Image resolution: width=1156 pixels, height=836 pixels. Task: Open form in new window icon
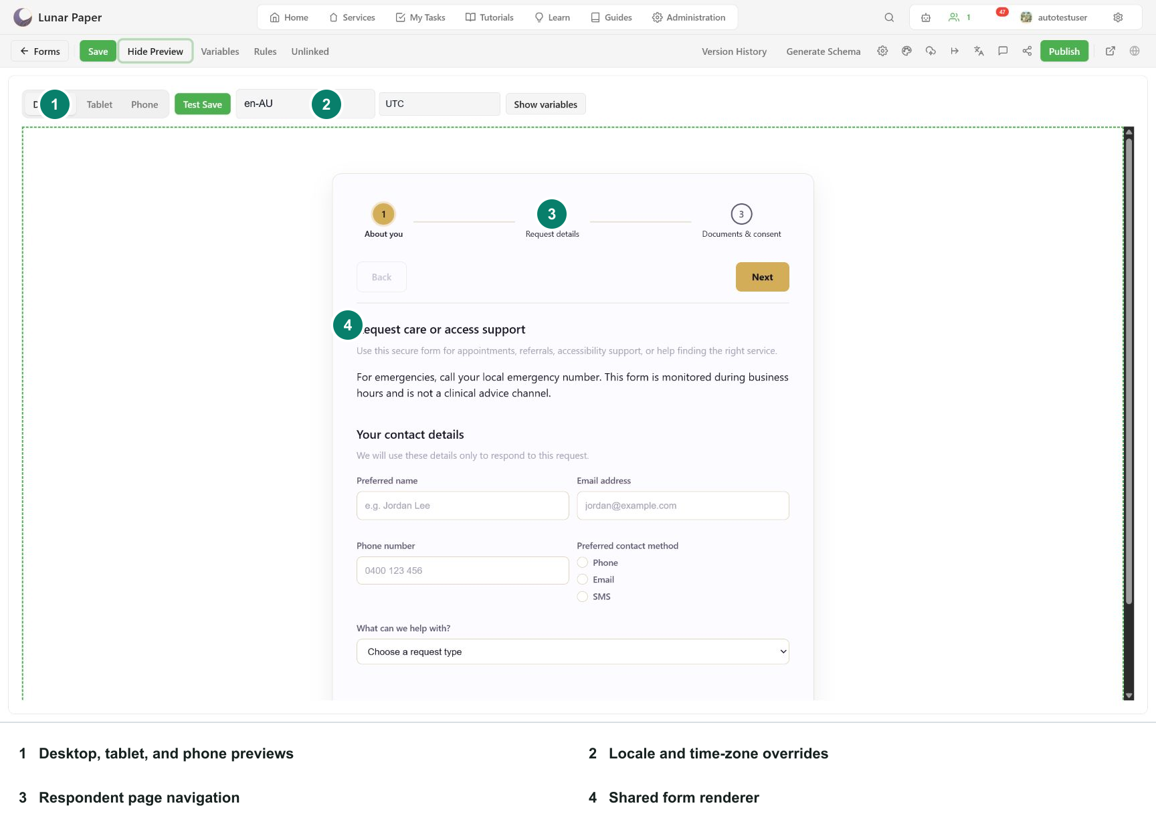1111,51
